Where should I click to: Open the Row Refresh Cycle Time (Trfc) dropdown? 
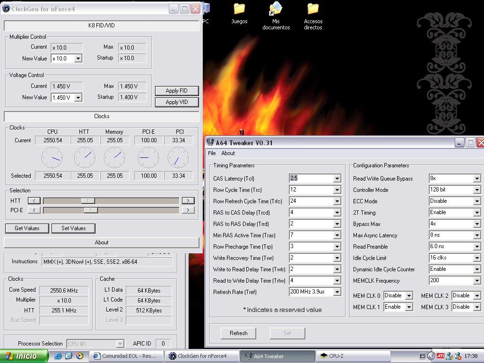click(x=337, y=201)
